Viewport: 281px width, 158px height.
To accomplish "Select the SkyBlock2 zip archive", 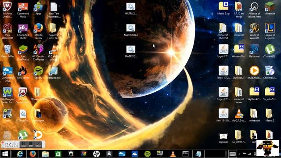I will click(x=254, y=94).
